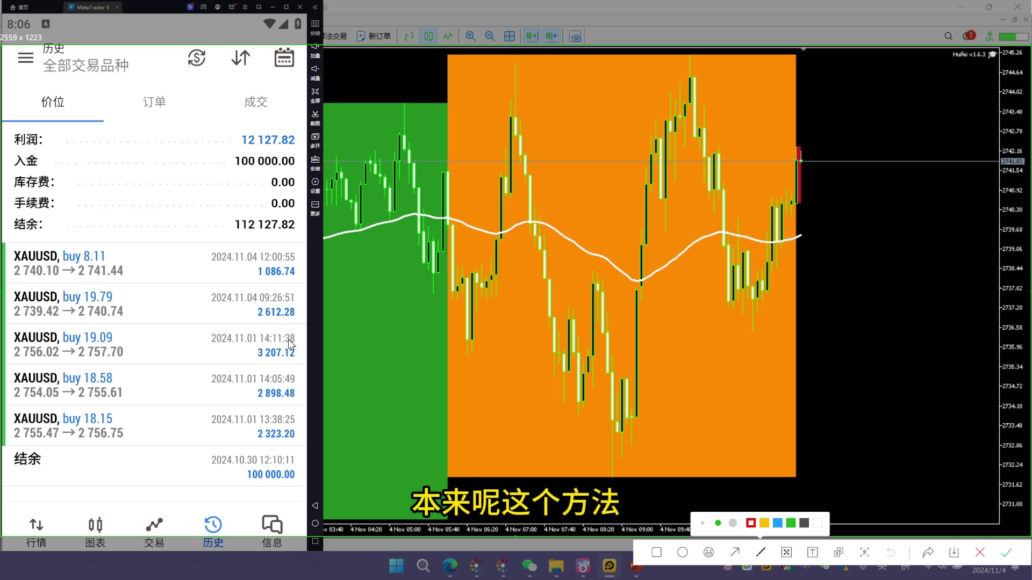Click the candlestick chart type icon
Image resolution: width=1032 pixels, height=580 pixels.
coord(428,36)
